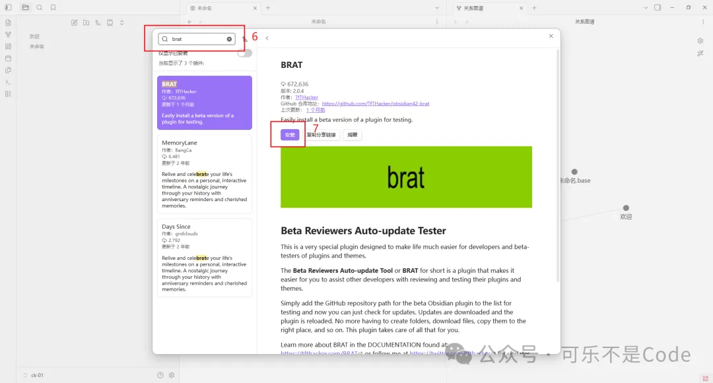Open the help icon at sidebar bottom
This screenshot has width=713, height=383.
(x=160, y=375)
